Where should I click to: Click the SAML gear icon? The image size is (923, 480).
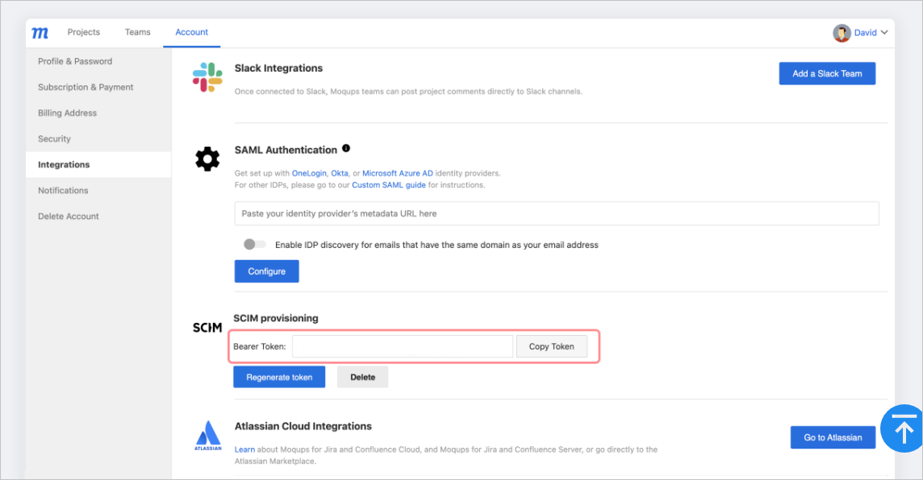[x=207, y=159]
